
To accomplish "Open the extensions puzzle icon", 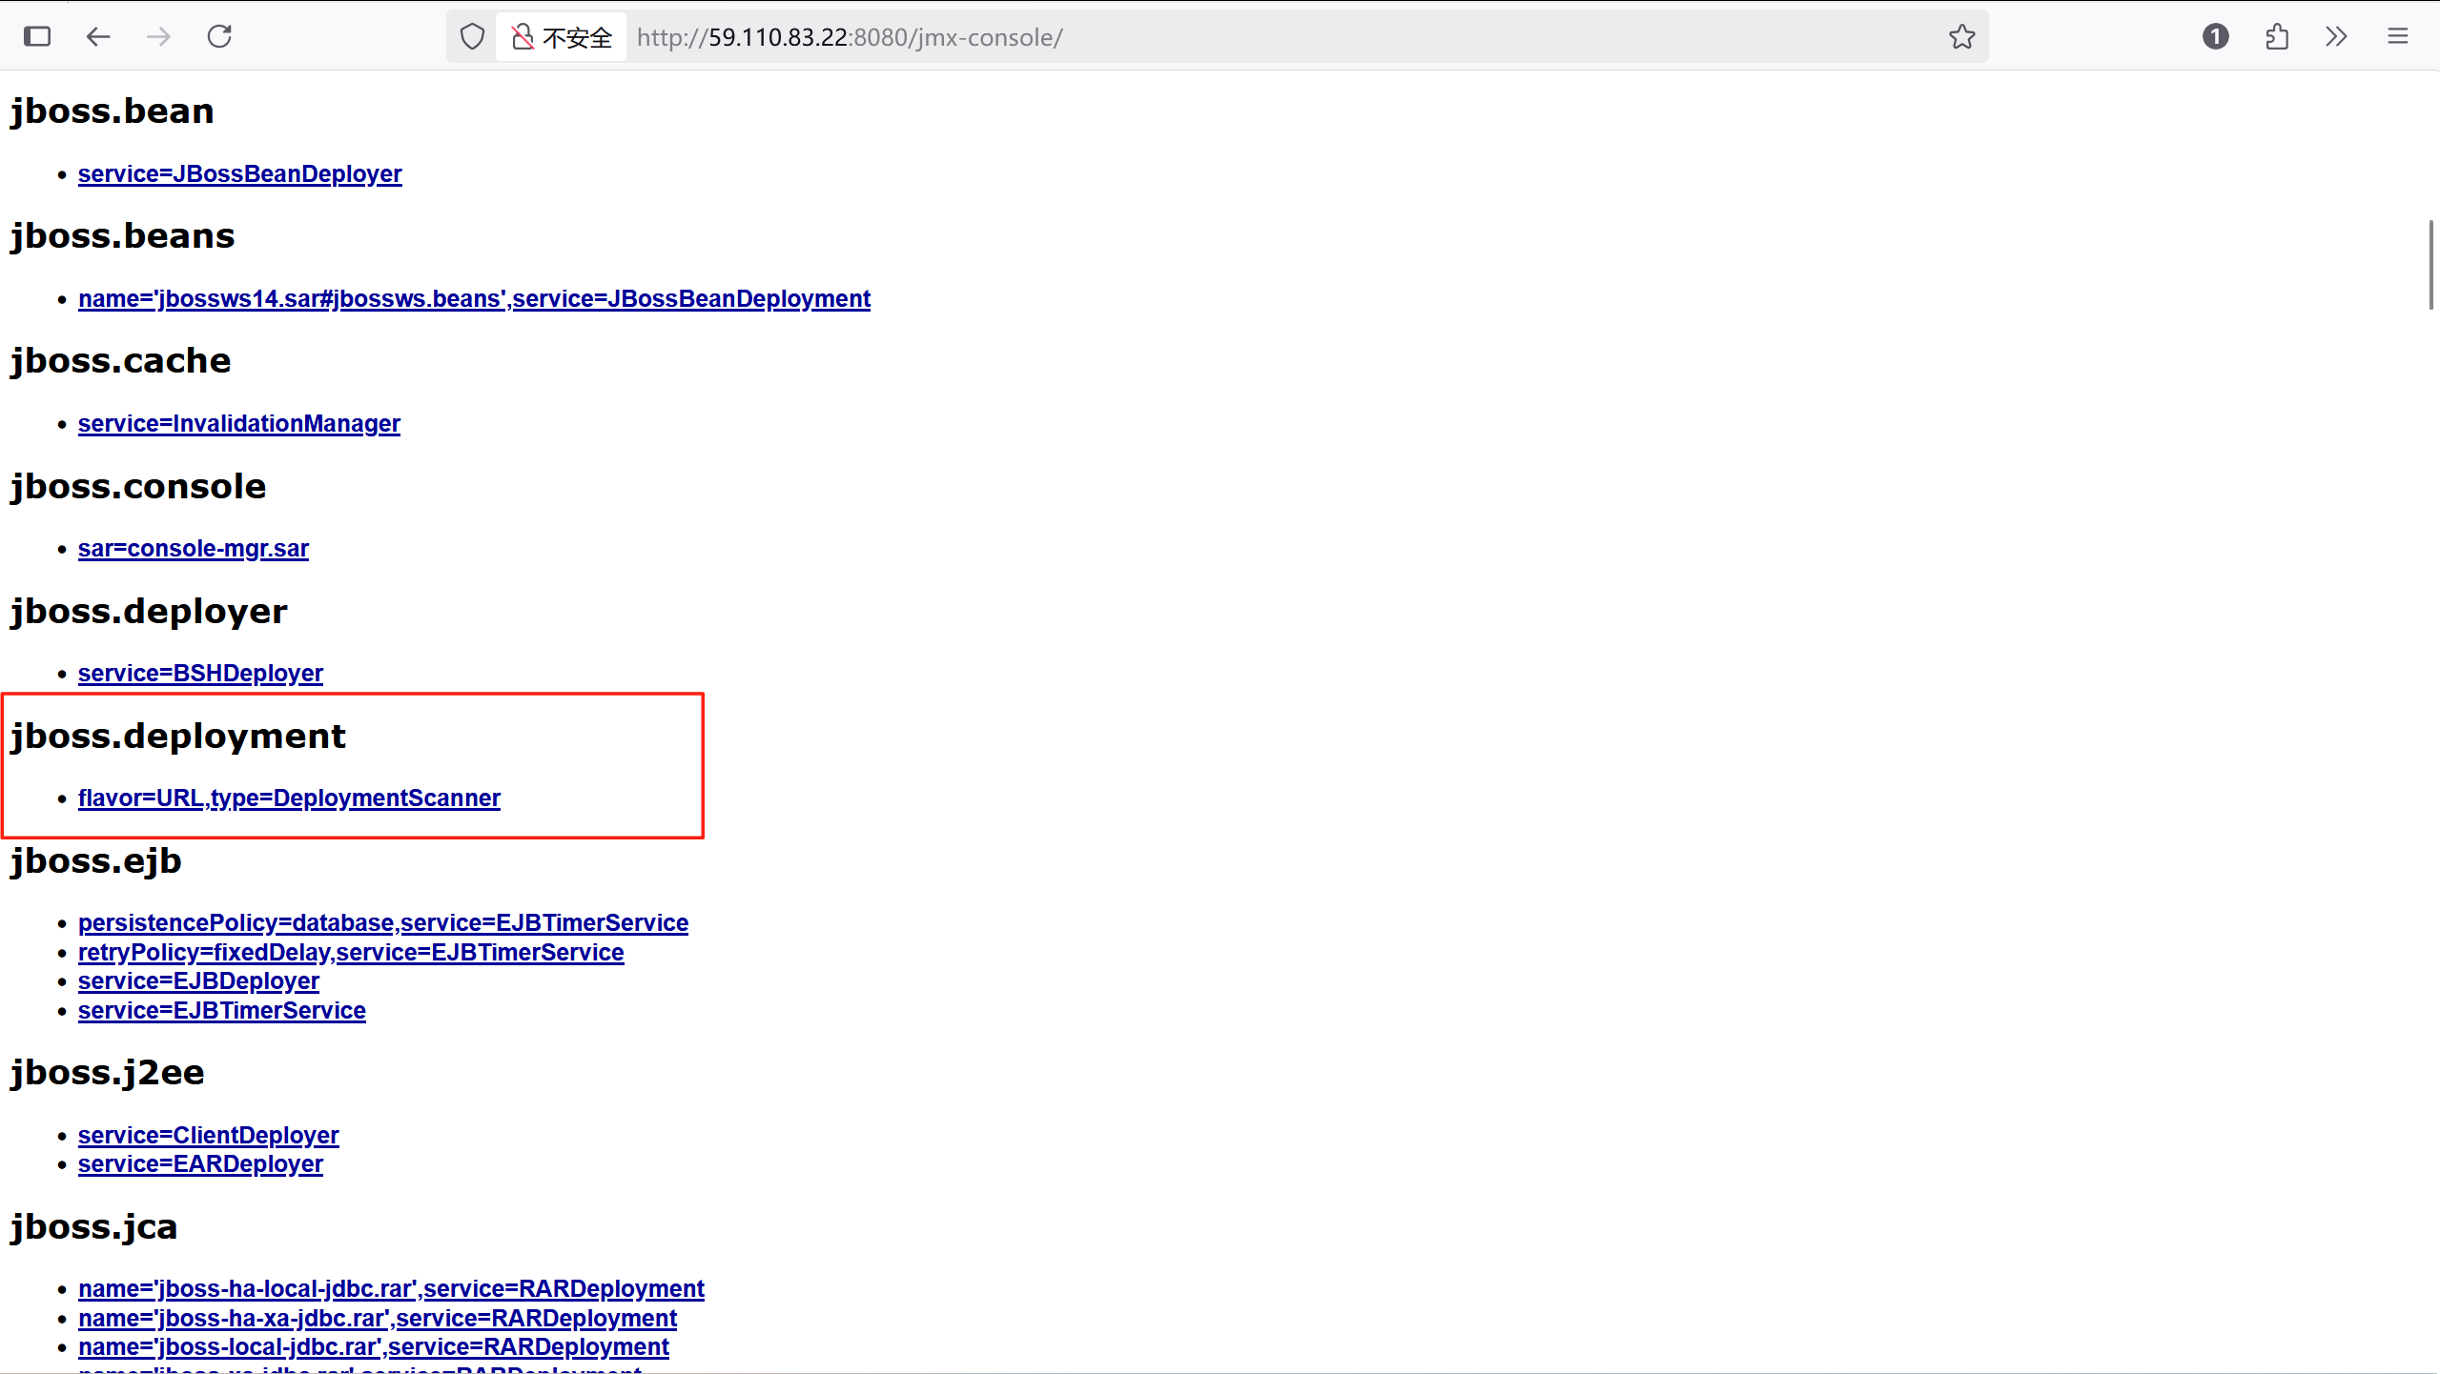I will click(x=2277, y=36).
